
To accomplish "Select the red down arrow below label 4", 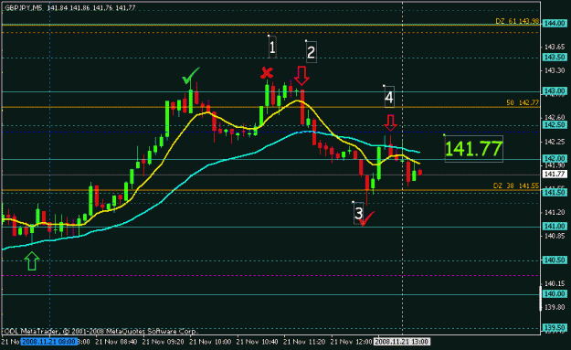I will pos(390,122).
